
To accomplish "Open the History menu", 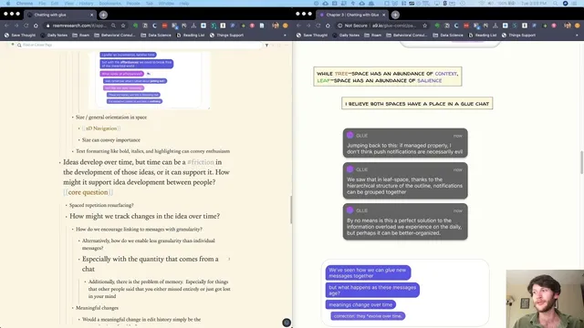I will tap(86, 4).
